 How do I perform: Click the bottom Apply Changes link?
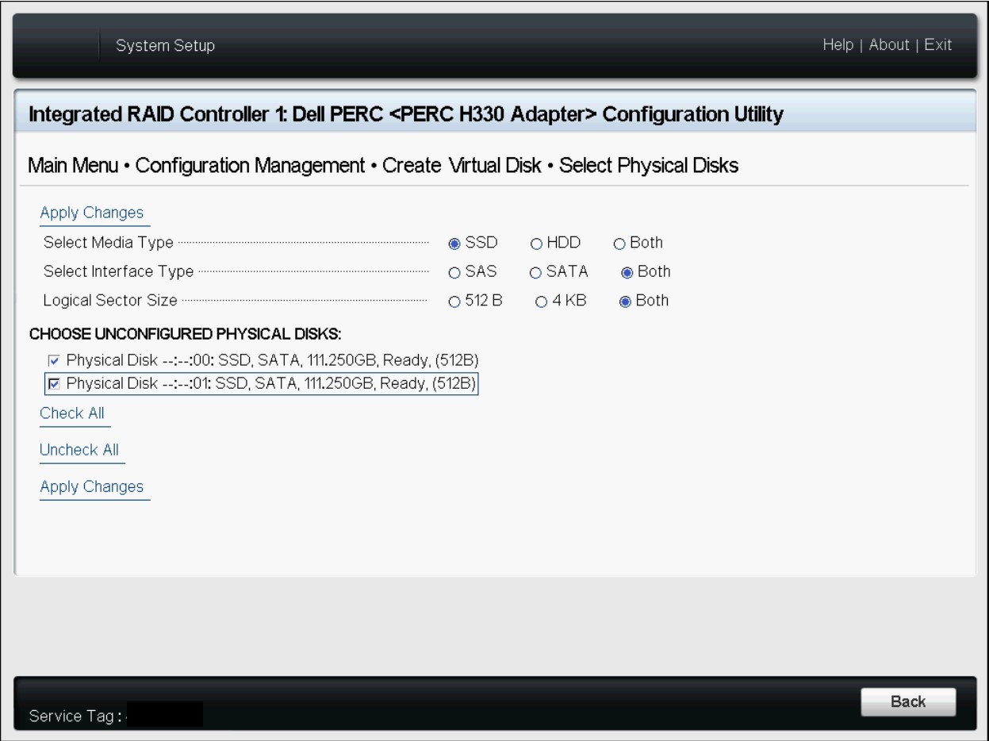click(92, 486)
